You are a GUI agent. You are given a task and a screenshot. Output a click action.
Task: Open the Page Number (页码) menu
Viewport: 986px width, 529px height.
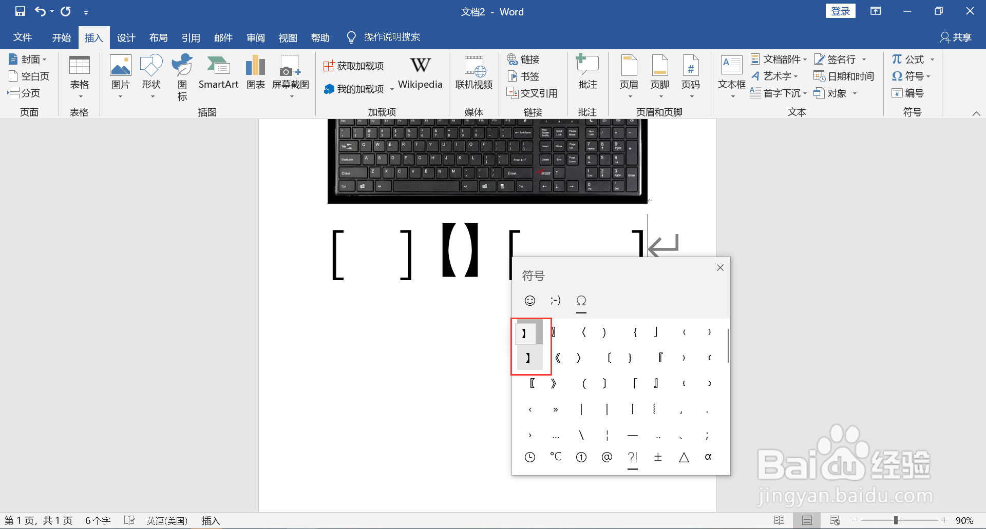[691, 77]
